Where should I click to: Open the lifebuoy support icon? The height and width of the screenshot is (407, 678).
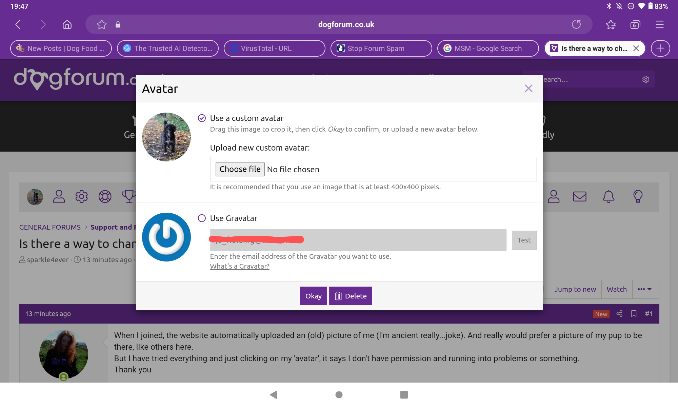point(105,196)
